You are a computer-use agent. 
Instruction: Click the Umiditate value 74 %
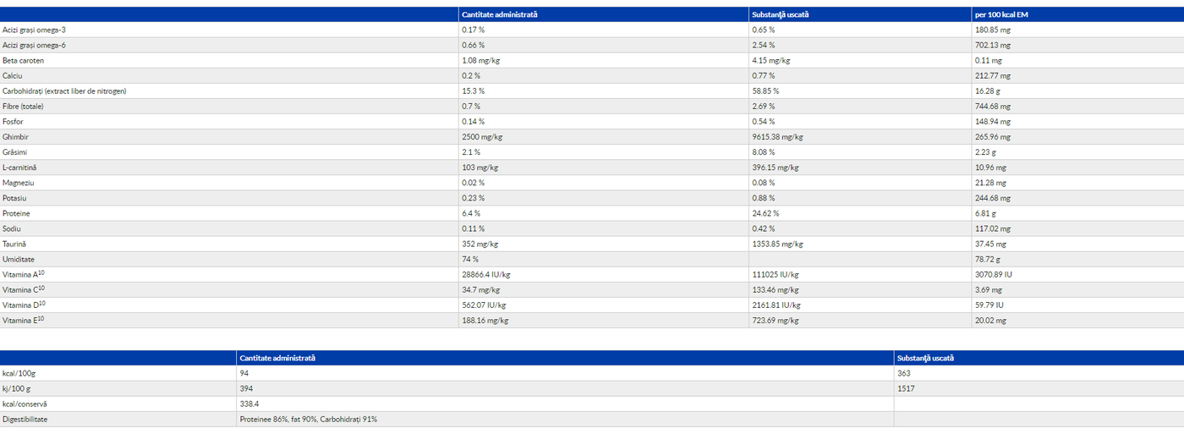pos(470,259)
